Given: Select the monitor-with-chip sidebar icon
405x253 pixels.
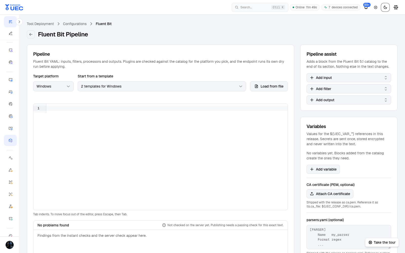Looking at the screenshot, I should (11, 80).
